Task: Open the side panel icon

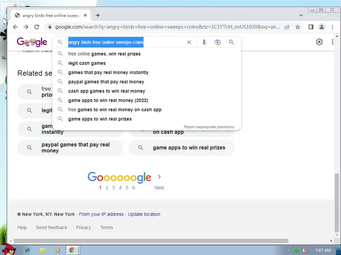Action: [x=311, y=27]
